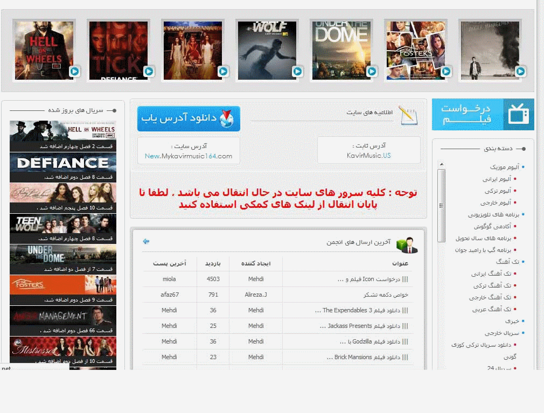Screen dimensions: 544x413
Task: Open Under the Dome updated series banner
Action: pyautogui.click(x=63, y=260)
